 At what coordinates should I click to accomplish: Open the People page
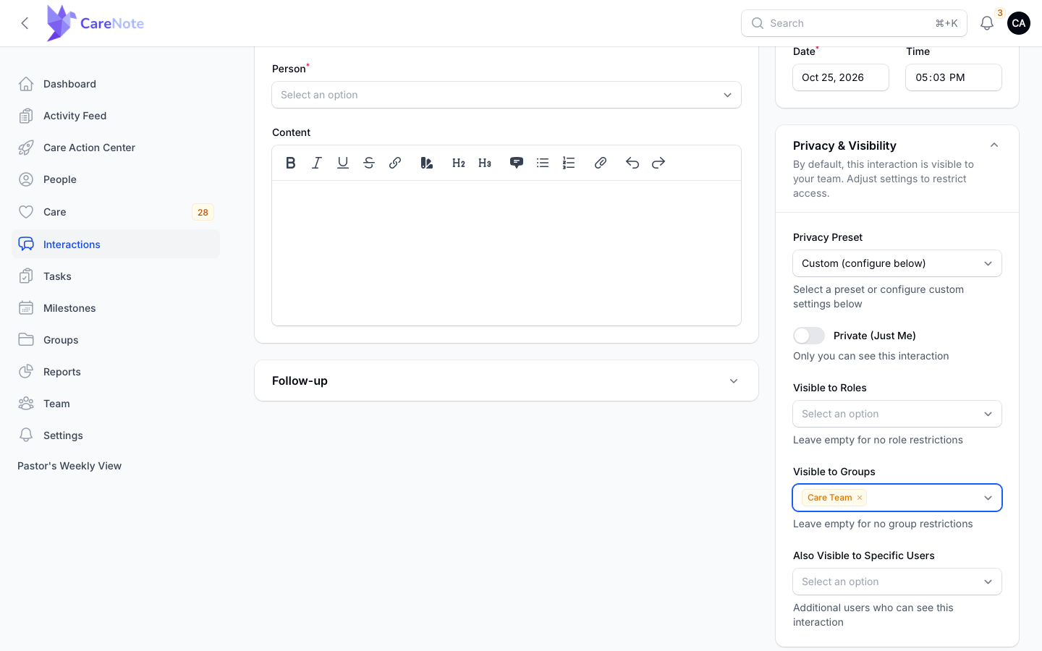116,179
